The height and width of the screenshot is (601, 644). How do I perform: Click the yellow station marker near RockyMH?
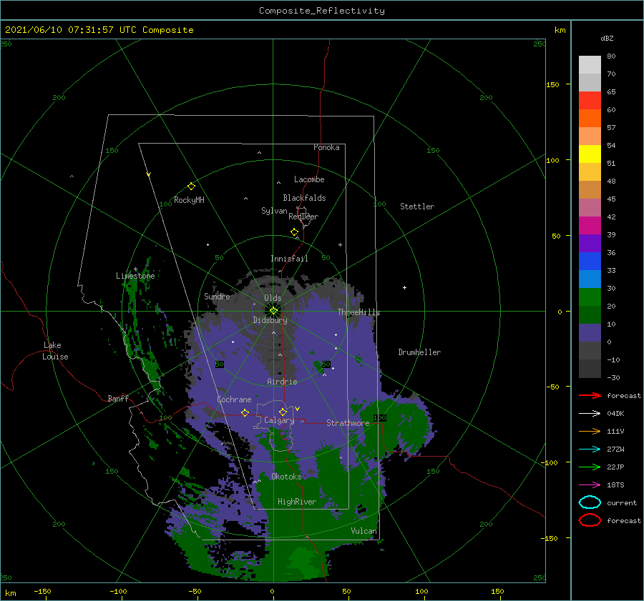(x=191, y=187)
